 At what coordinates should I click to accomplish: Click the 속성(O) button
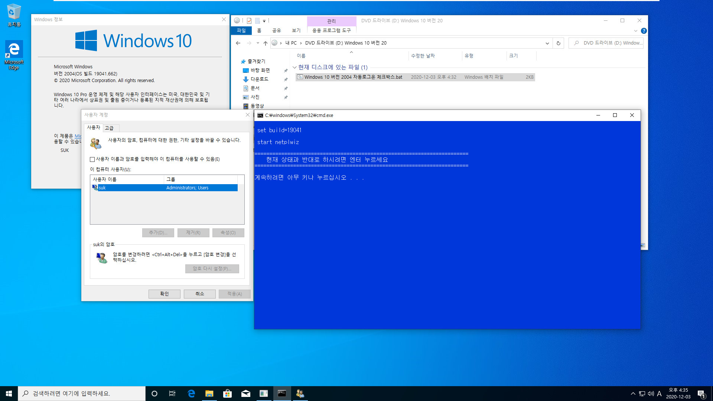[x=228, y=232]
